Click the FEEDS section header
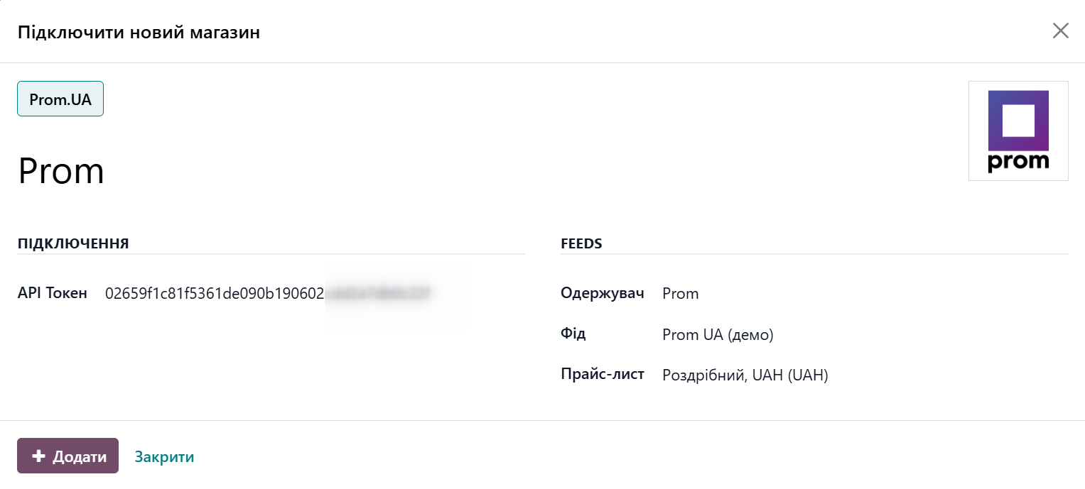Viewport: 1085px width, 489px height. click(x=582, y=243)
